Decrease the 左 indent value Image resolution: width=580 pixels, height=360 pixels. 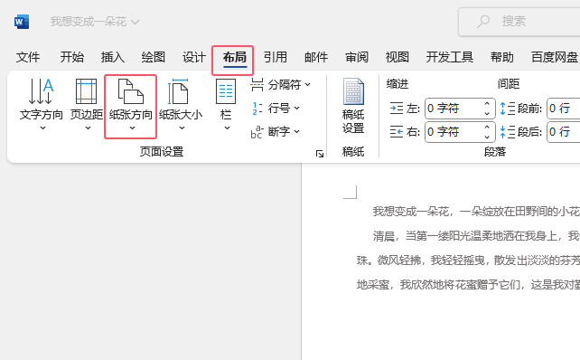487,113
